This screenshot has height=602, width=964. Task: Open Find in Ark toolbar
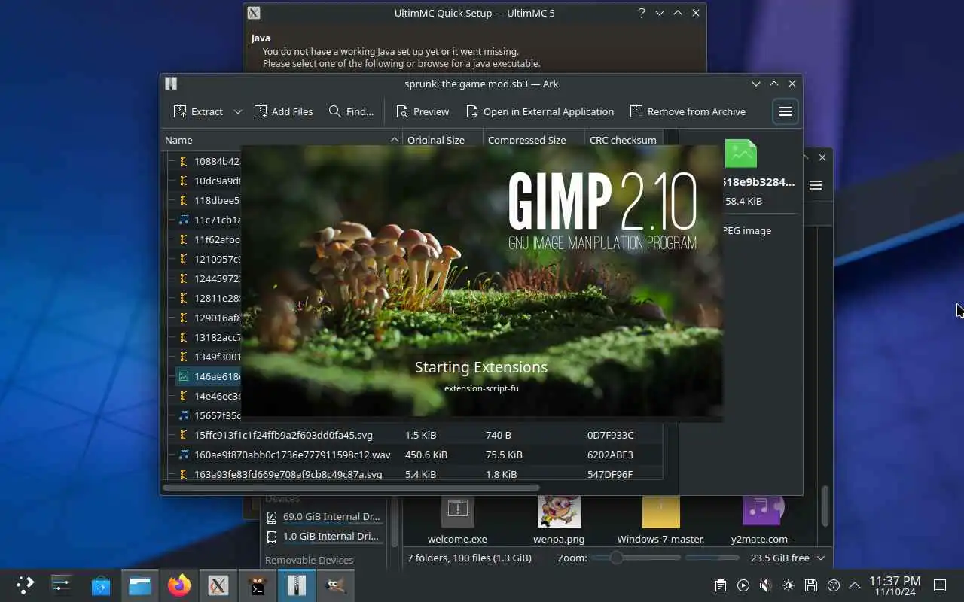click(351, 111)
